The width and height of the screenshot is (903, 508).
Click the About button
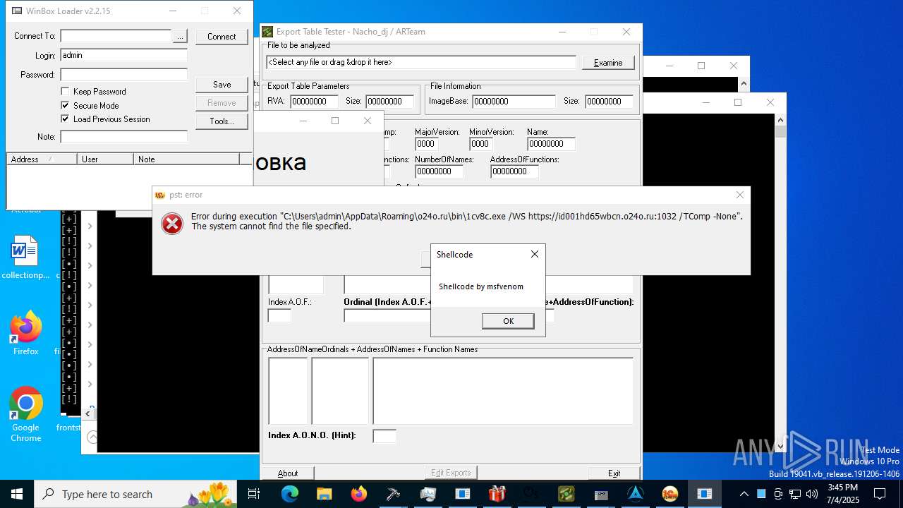(x=288, y=473)
